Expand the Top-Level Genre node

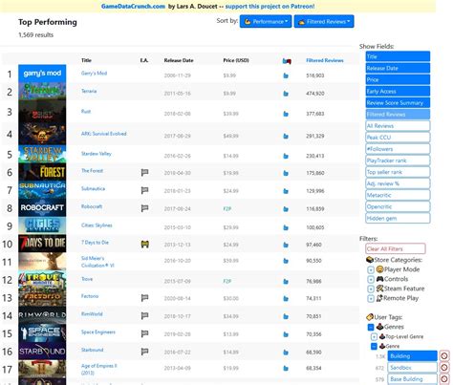pos(374,336)
